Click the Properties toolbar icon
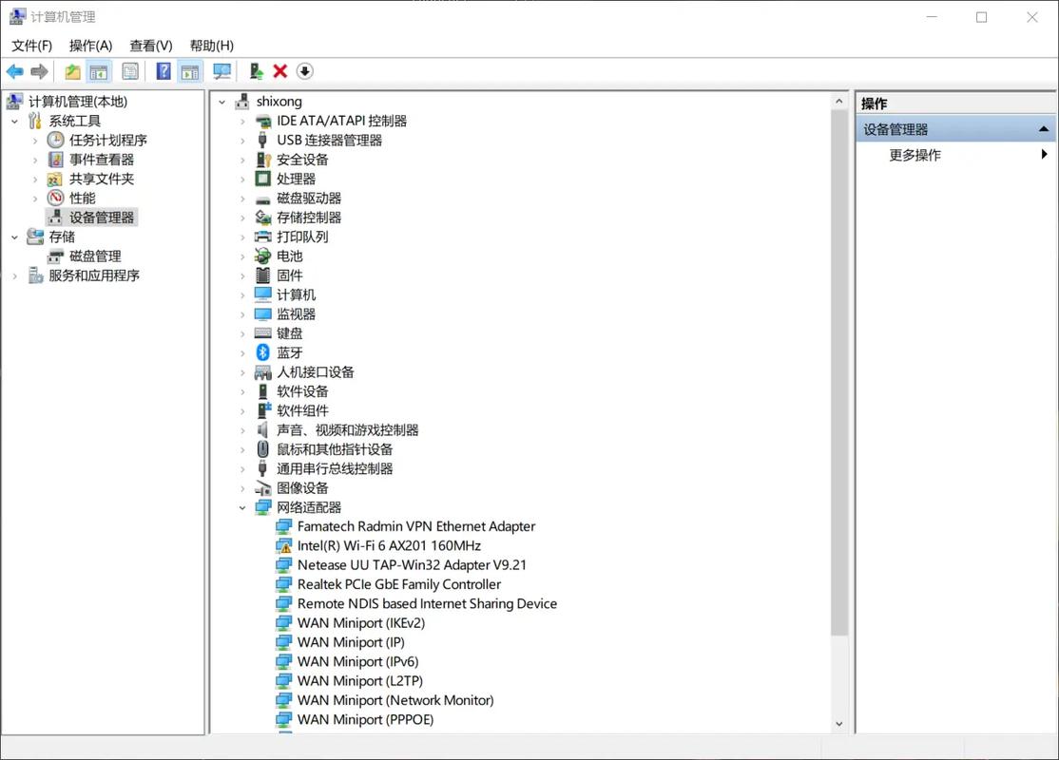 click(x=130, y=71)
